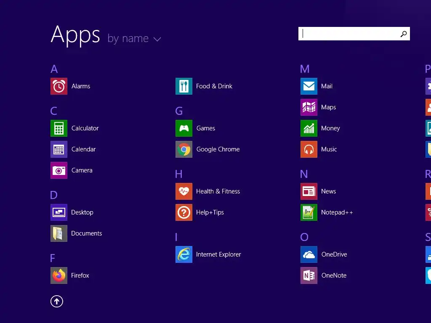
Task: Select the letter C group header
Action: tap(53, 111)
